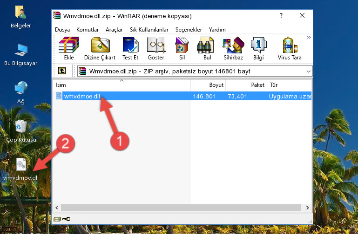Click the Uygulama uzan type cell

click(x=290, y=96)
